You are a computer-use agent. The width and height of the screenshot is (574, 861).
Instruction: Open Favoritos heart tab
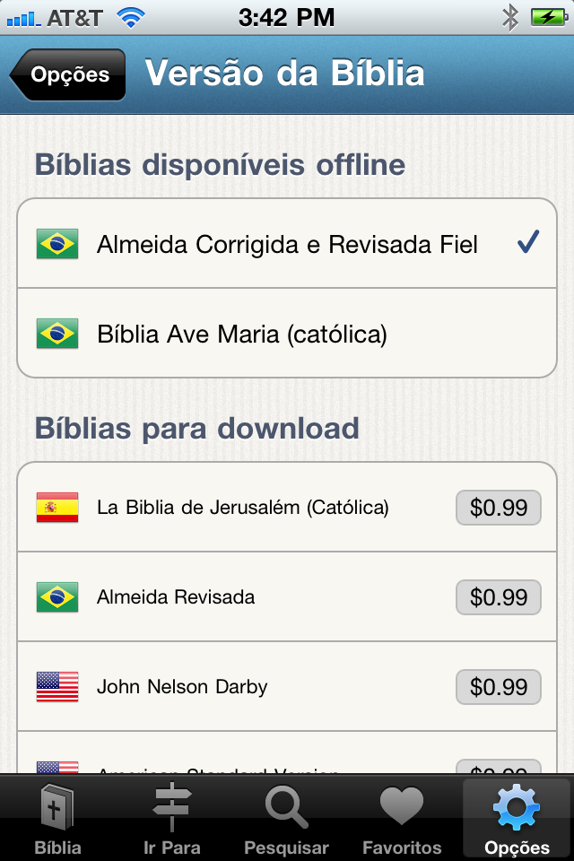click(x=402, y=805)
